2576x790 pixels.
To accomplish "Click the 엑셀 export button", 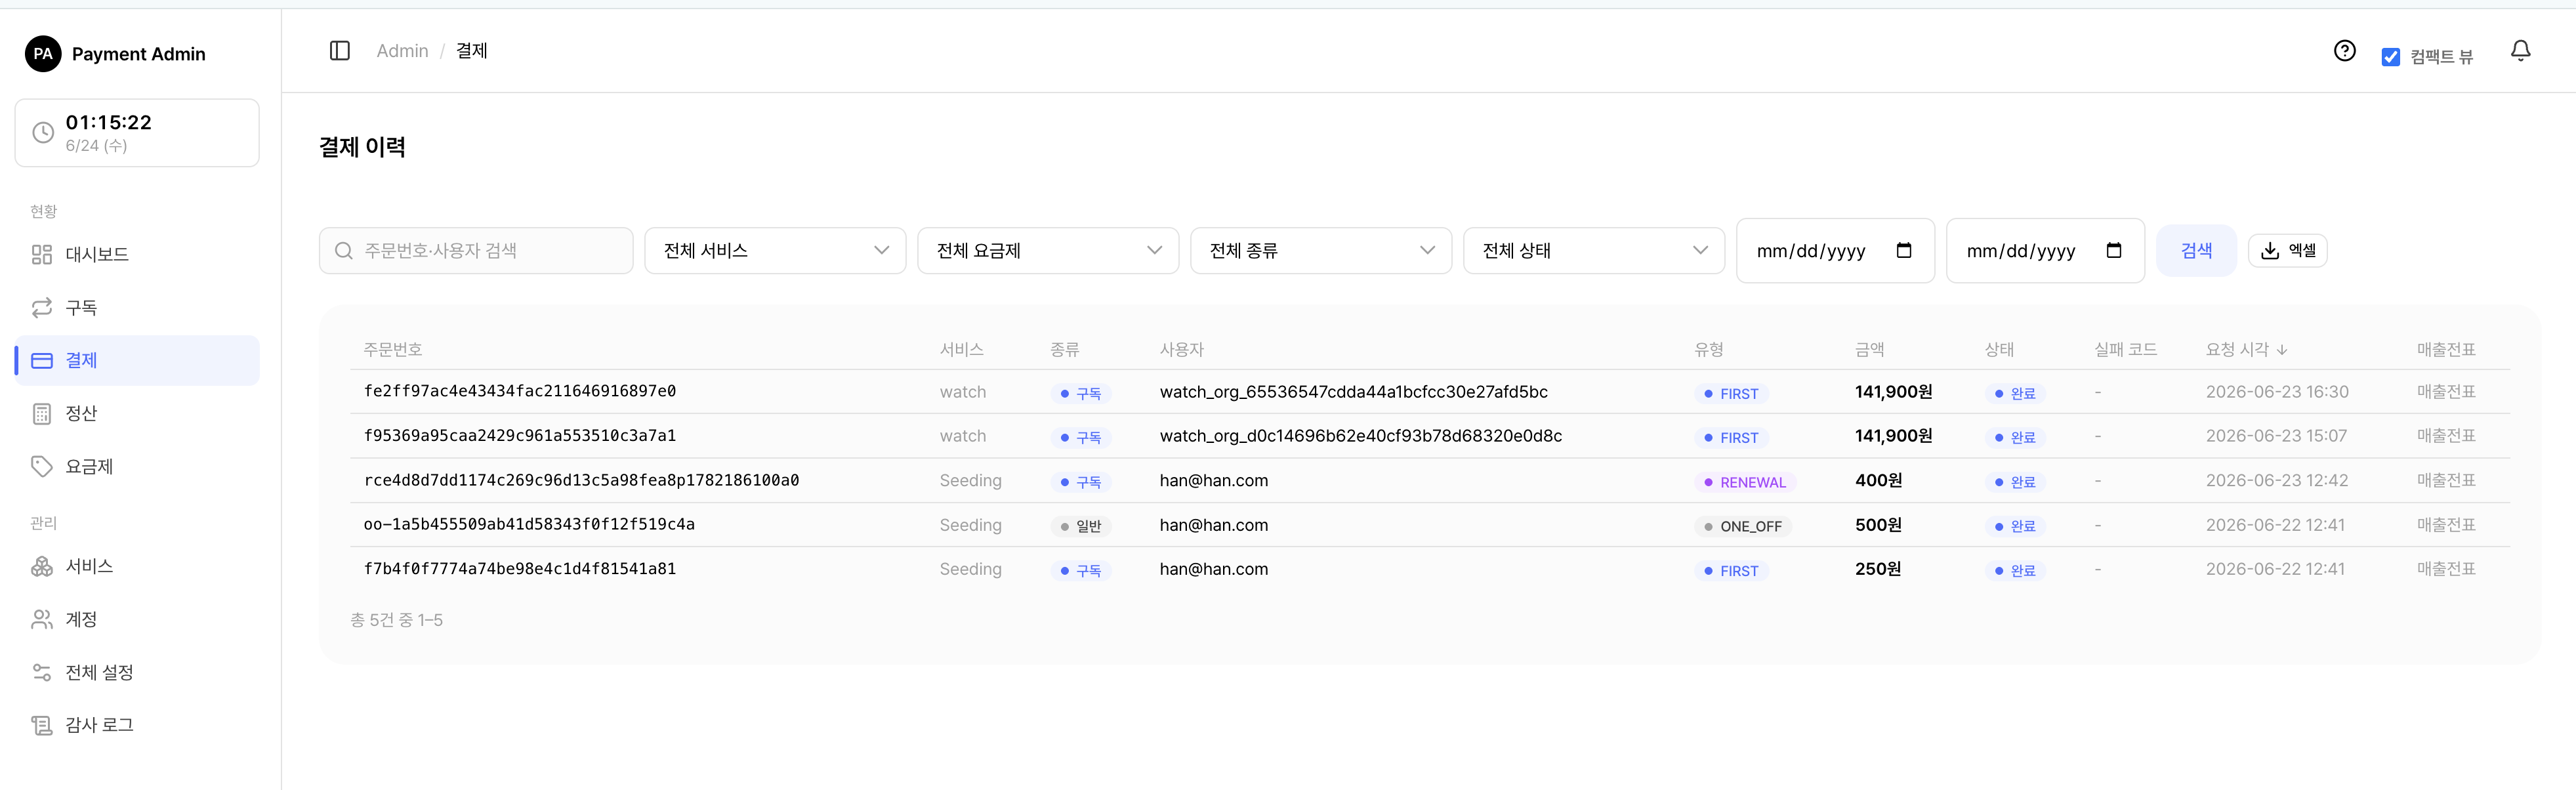I will [x=2287, y=251].
